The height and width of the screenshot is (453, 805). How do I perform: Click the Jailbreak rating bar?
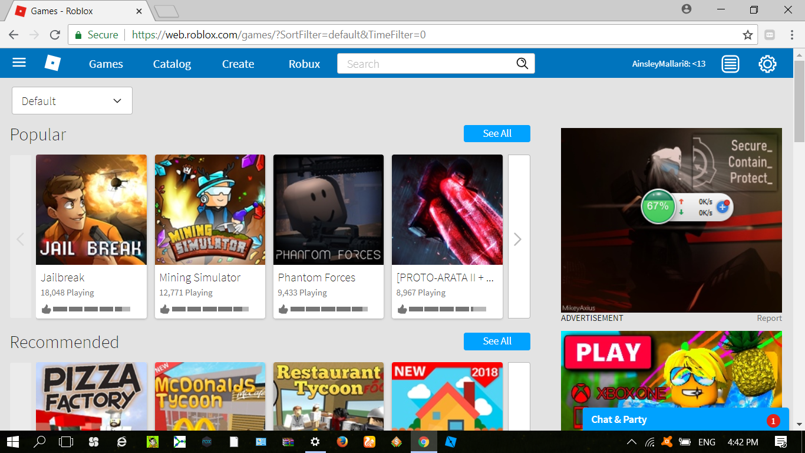(x=91, y=309)
